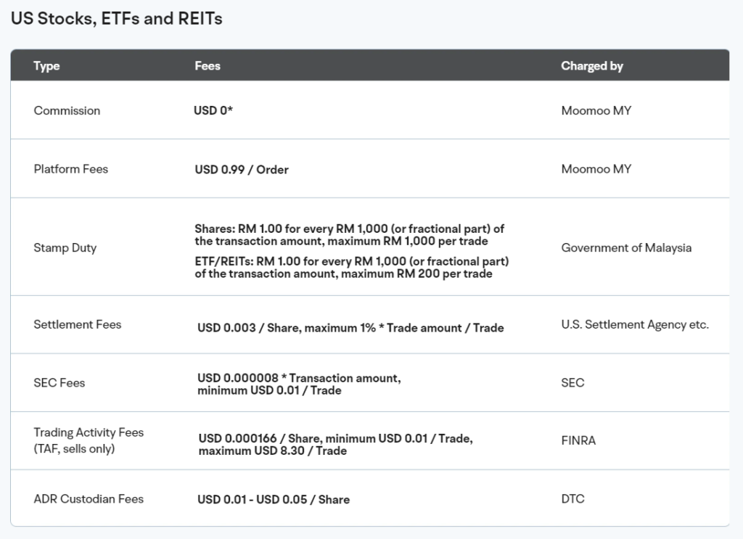
Task: Click the 'Charged by' column header
Action: (x=592, y=66)
